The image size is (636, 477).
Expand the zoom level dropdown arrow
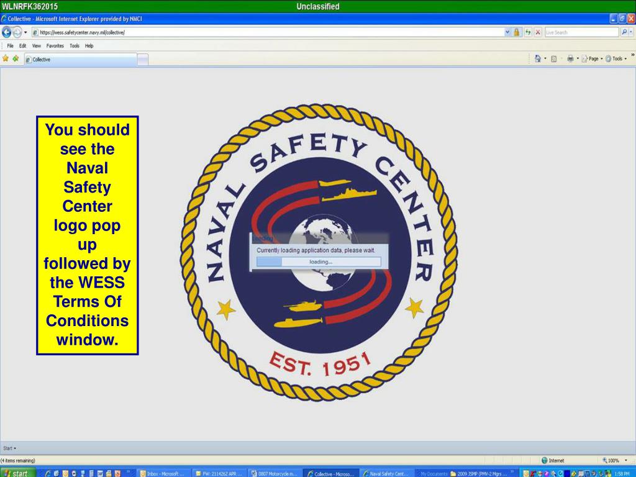point(626,460)
